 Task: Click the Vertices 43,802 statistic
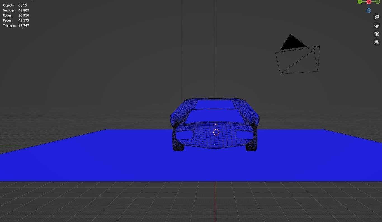click(16, 10)
